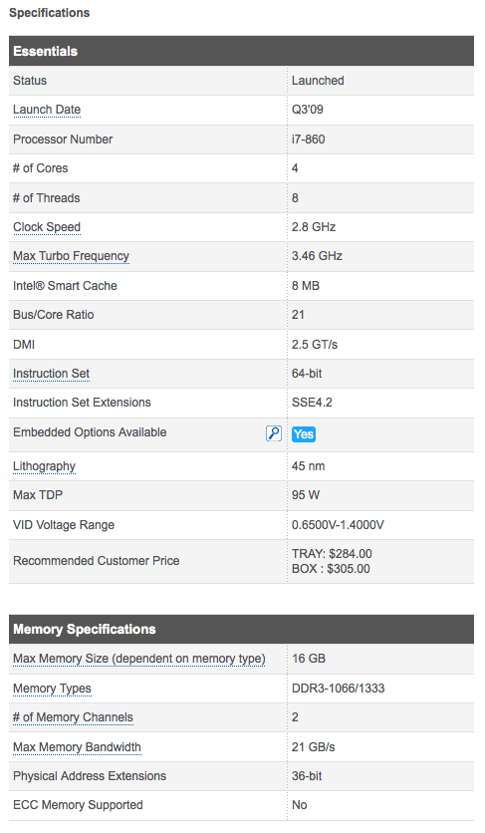Click the Max Memory Bandwidth link

click(77, 747)
